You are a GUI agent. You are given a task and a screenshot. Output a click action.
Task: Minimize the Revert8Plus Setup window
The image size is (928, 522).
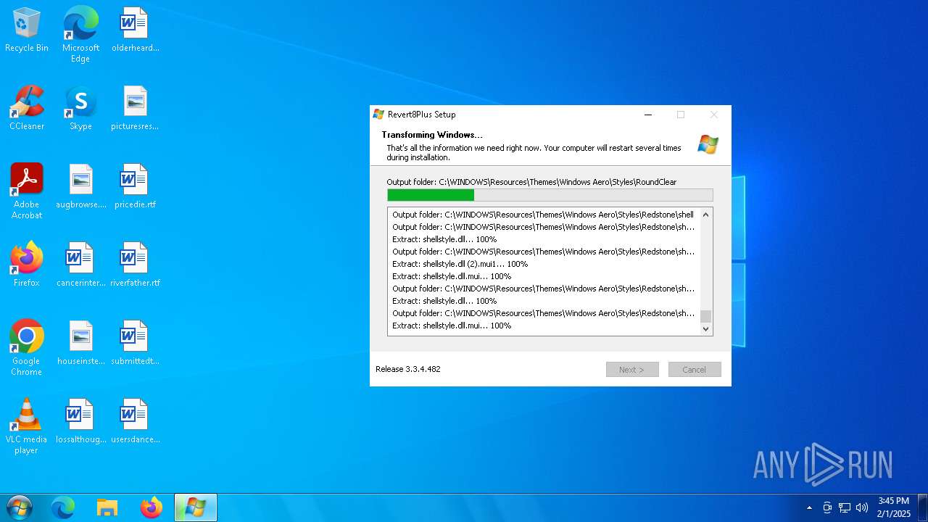(x=648, y=115)
